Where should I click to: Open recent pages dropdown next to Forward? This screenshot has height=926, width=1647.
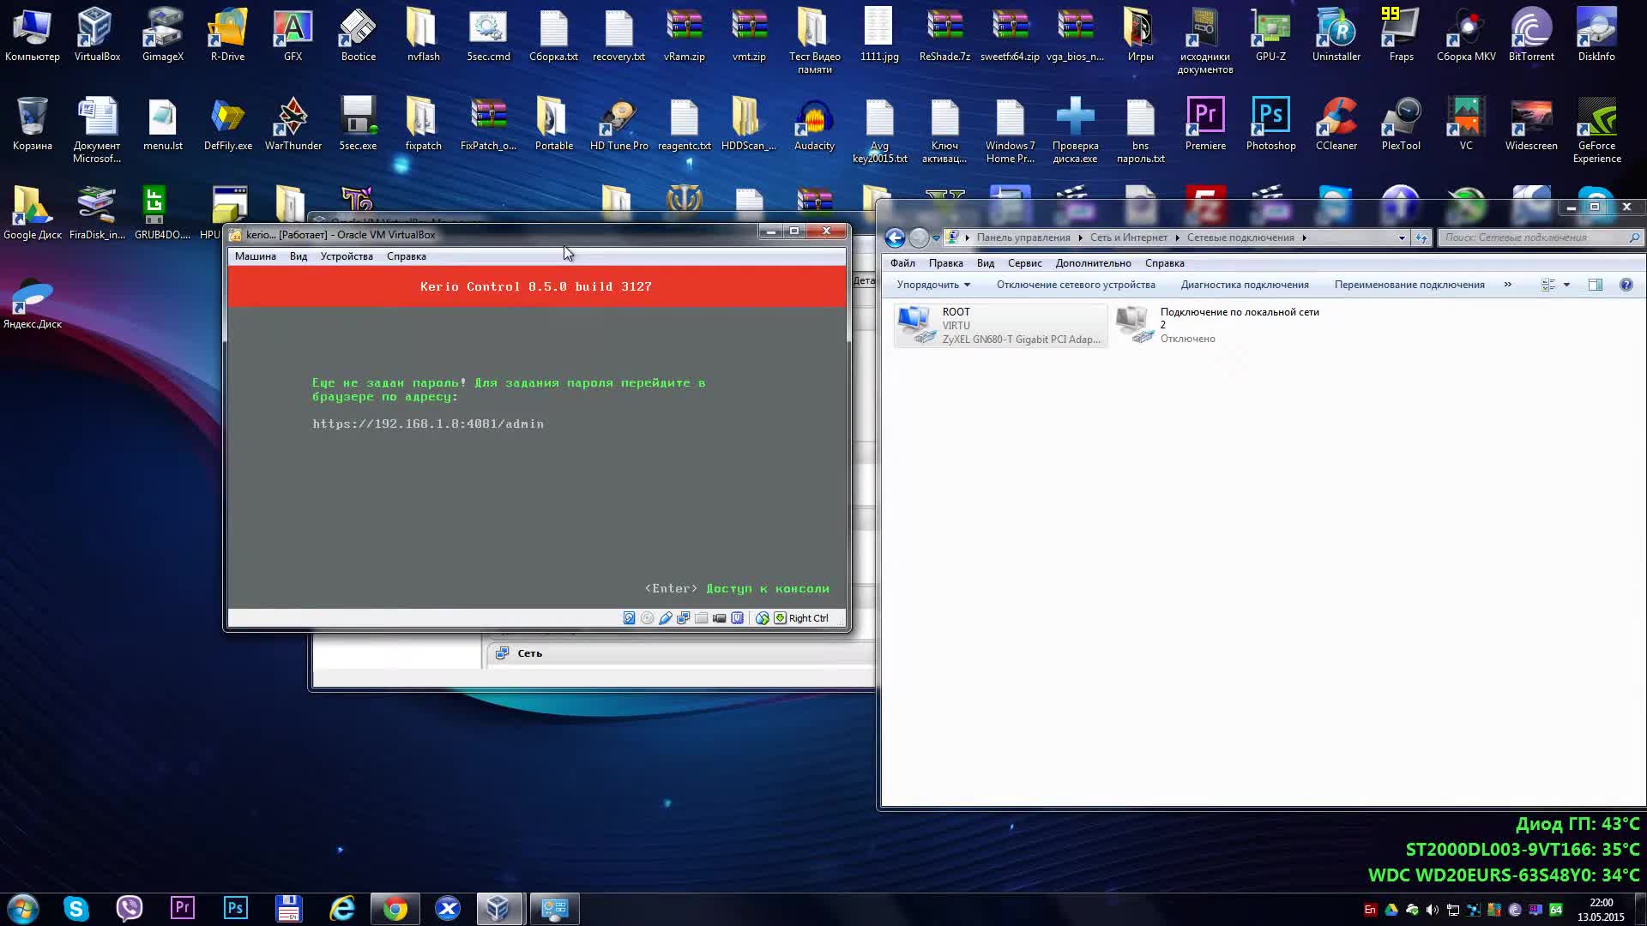pyautogui.click(x=936, y=238)
